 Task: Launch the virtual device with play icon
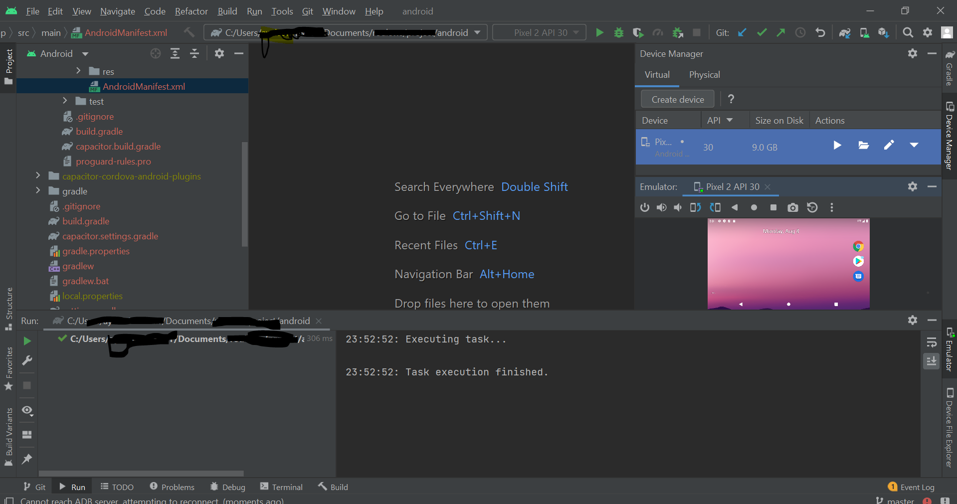tap(837, 145)
